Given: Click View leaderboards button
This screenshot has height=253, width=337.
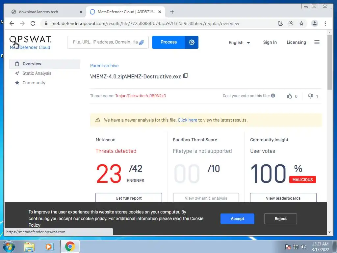Looking at the screenshot, I should (x=283, y=198).
